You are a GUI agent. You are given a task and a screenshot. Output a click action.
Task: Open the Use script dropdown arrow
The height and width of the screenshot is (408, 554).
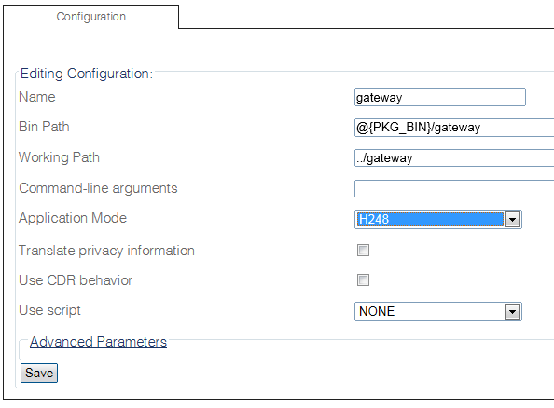click(512, 312)
